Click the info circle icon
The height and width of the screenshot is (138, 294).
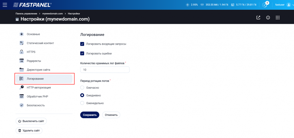268,18
